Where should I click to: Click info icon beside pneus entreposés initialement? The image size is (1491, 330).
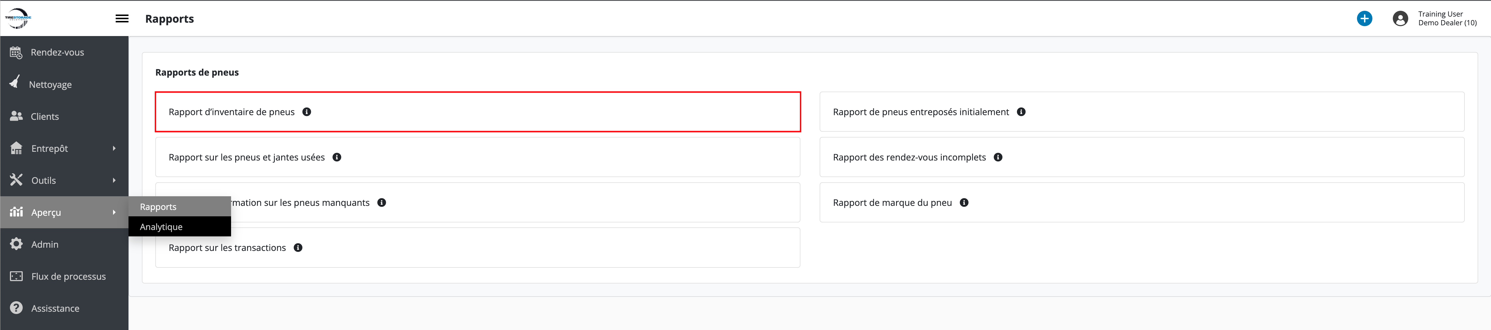click(x=1021, y=112)
